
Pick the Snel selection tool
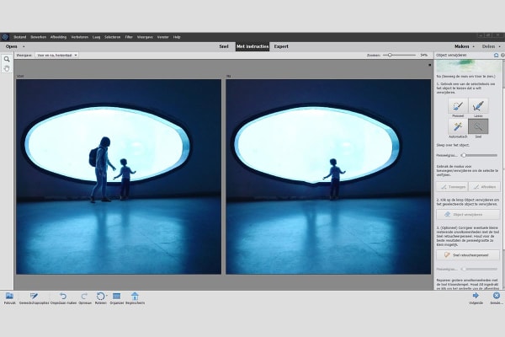(x=478, y=127)
